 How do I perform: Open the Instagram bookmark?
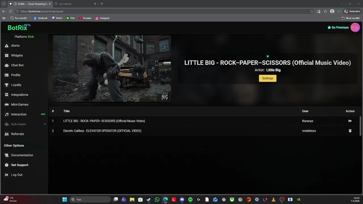coord(102,18)
